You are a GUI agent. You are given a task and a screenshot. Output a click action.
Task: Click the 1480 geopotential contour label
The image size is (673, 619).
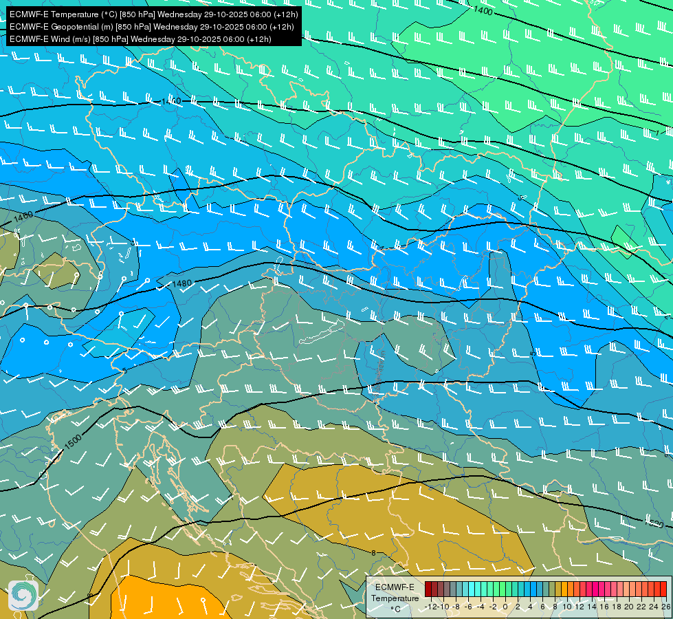(x=181, y=283)
